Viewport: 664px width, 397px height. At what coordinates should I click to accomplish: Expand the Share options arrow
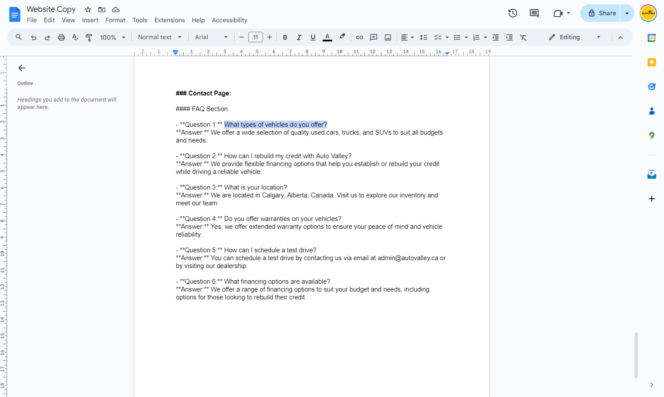click(x=627, y=13)
